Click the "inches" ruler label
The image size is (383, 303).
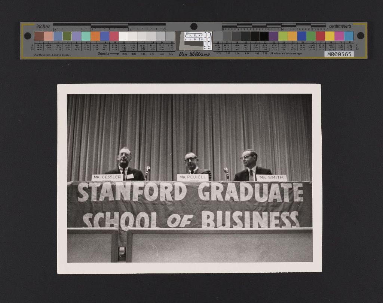43,27
